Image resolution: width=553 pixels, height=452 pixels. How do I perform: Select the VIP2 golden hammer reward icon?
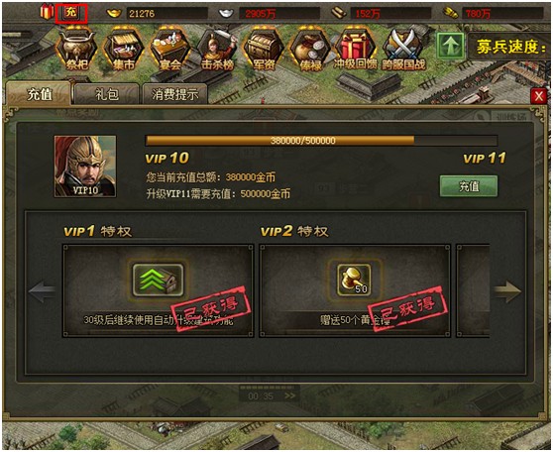[354, 280]
